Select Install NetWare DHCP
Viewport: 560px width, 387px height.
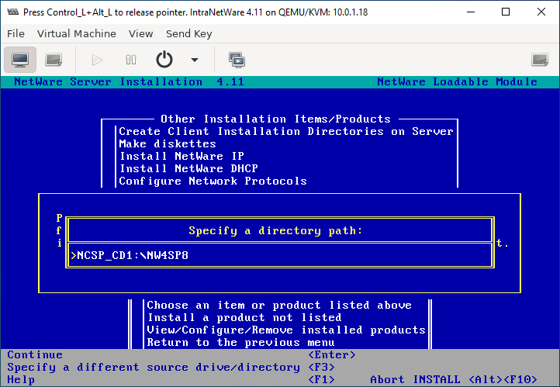(x=188, y=168)
